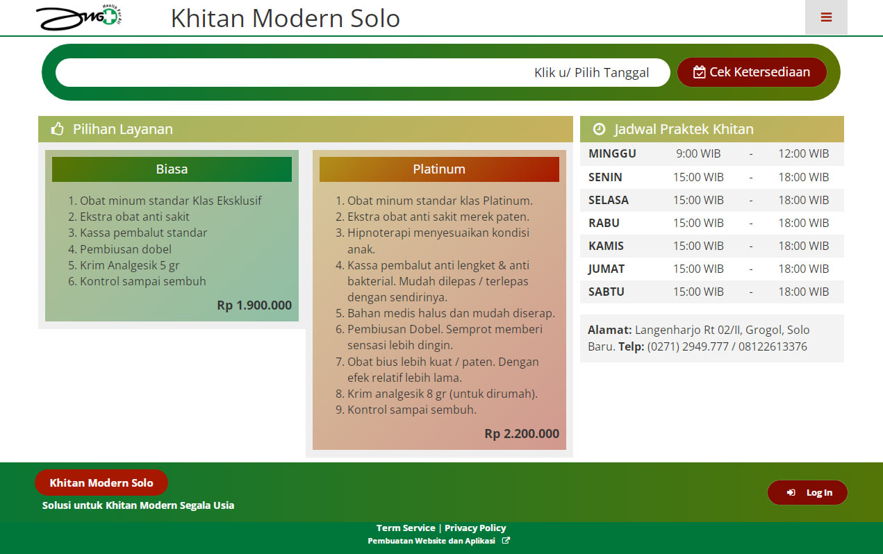Open the Term Service link

(x=406, y=528)
